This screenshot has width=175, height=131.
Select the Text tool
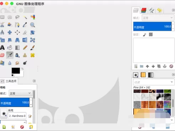coord(2,48)
